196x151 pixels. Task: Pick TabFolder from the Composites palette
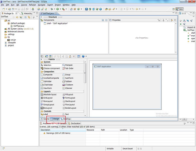point(46,81)
